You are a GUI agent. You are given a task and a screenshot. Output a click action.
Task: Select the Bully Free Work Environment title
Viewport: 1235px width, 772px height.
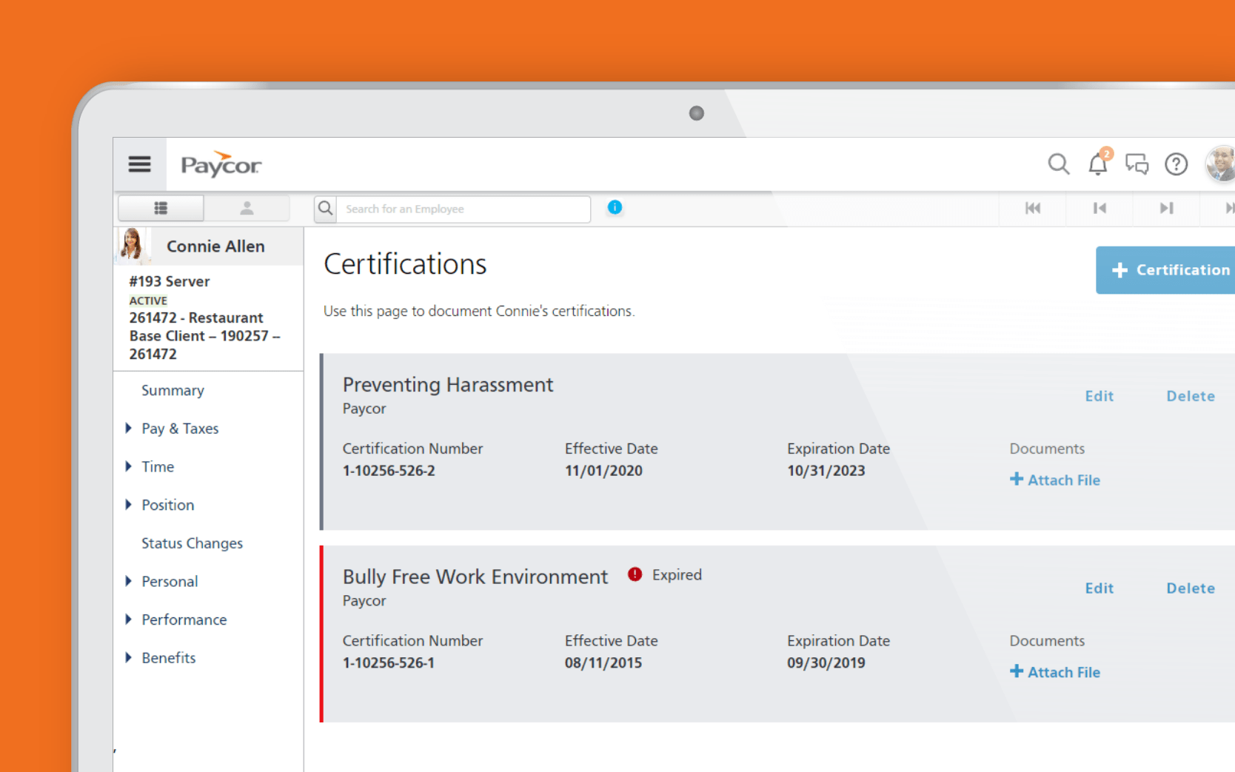(x=475, y=577)
